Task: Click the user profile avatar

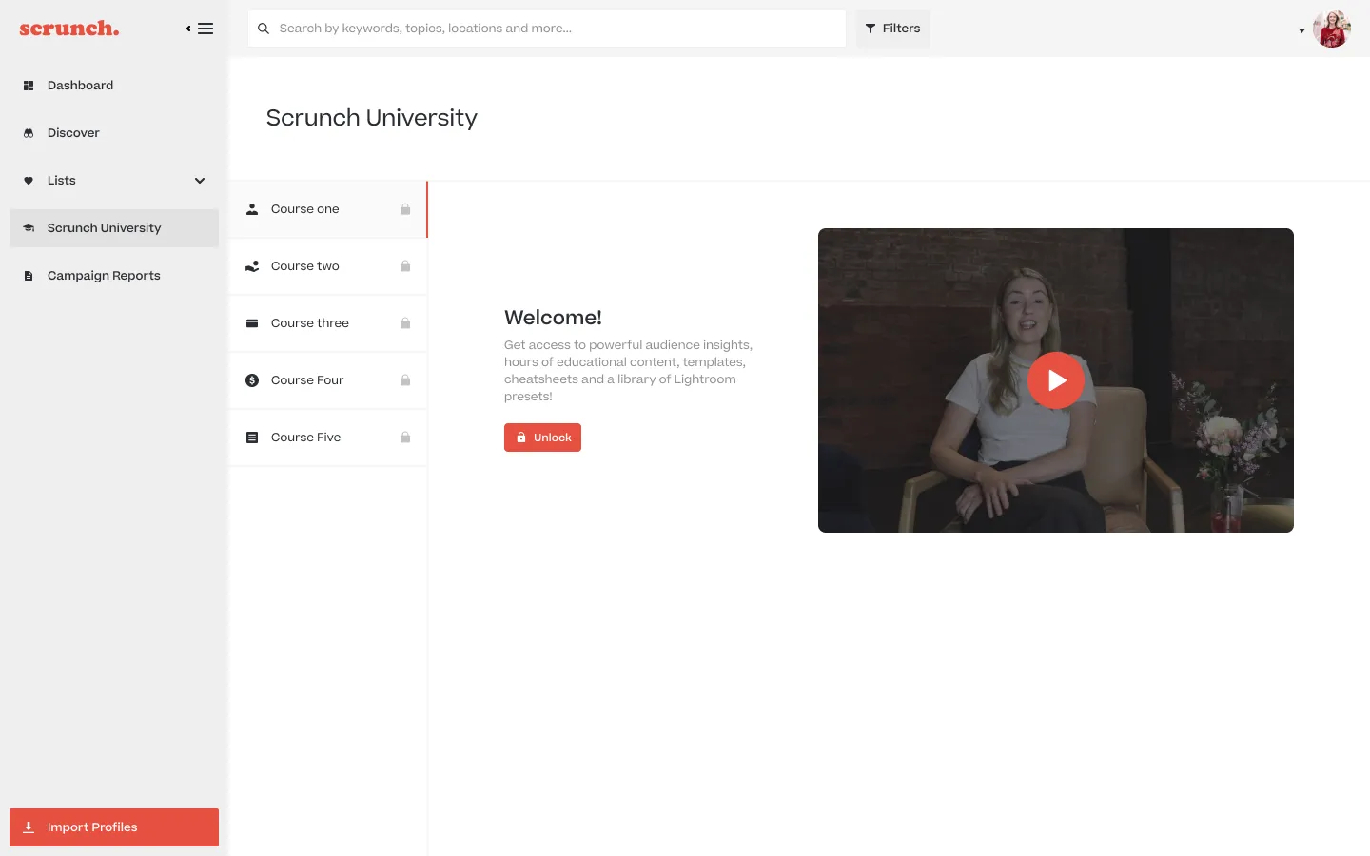Action: (x=1332, y=29)
